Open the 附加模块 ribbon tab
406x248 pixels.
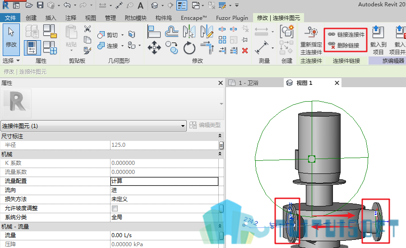pos(136,18)
